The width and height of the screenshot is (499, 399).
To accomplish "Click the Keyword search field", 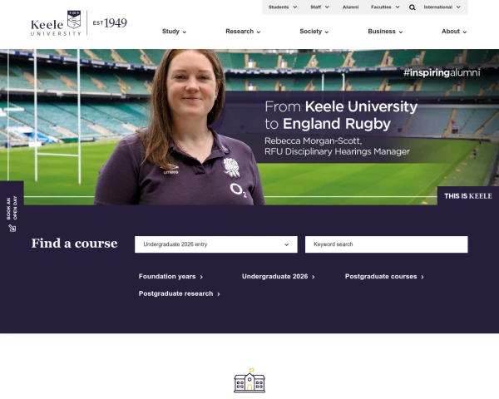I will click(387, 244).
